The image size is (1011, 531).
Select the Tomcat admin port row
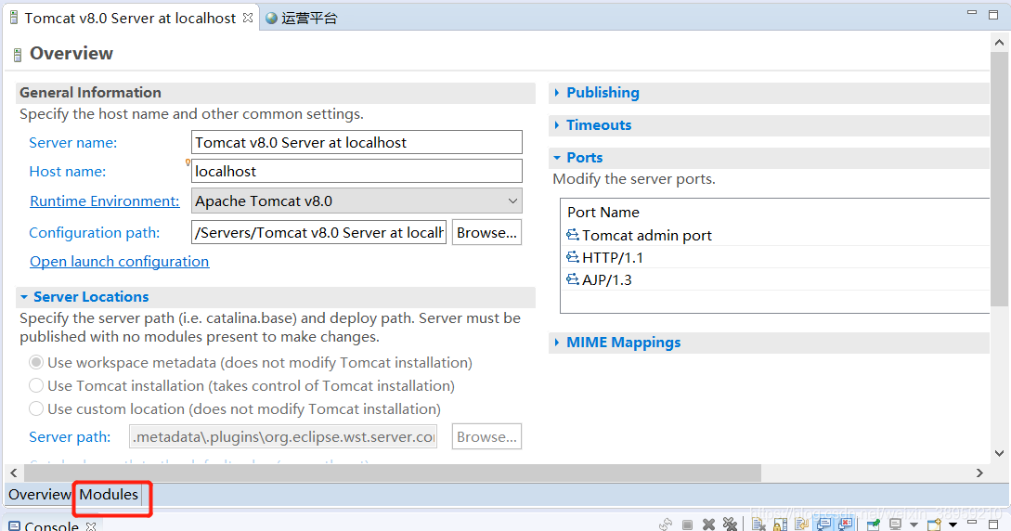tap(775, 235)
